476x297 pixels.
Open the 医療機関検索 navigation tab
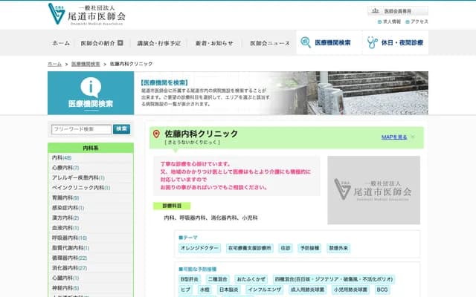(329, 42)
